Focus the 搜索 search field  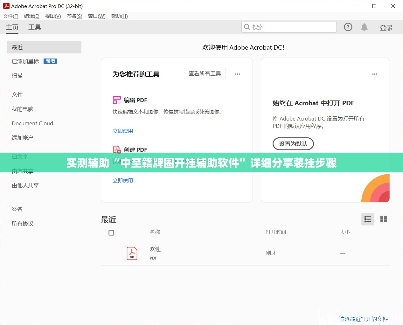point(289,27)
